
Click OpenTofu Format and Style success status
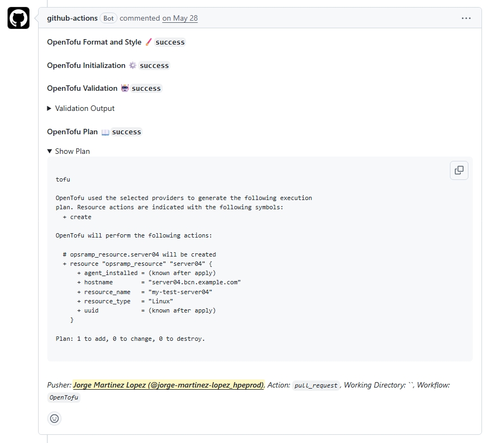pos(170,42)
